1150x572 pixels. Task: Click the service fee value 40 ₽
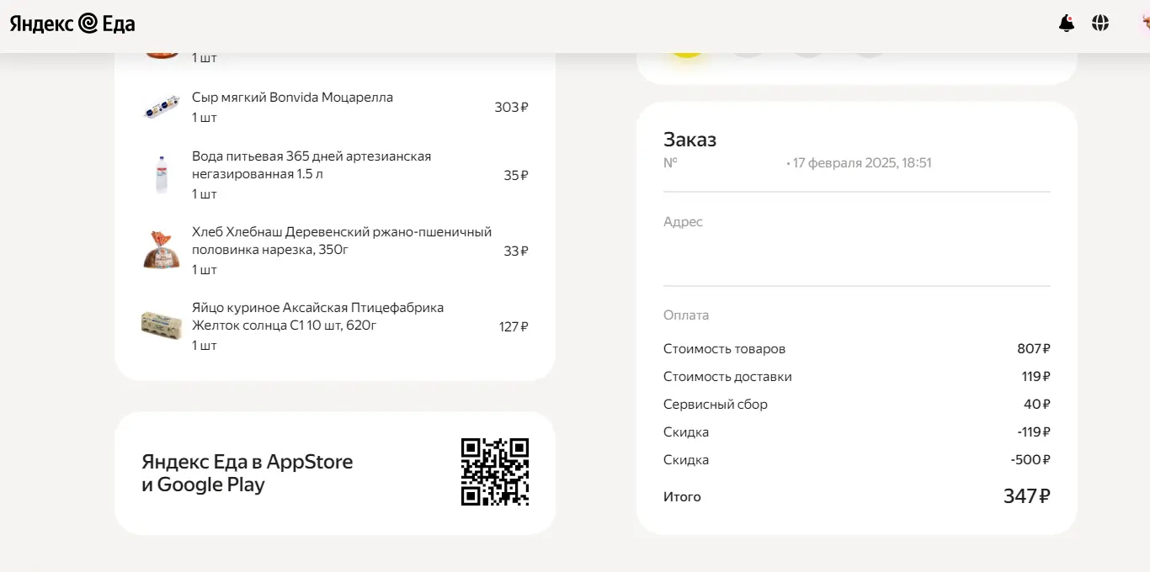coord(1037,405)
